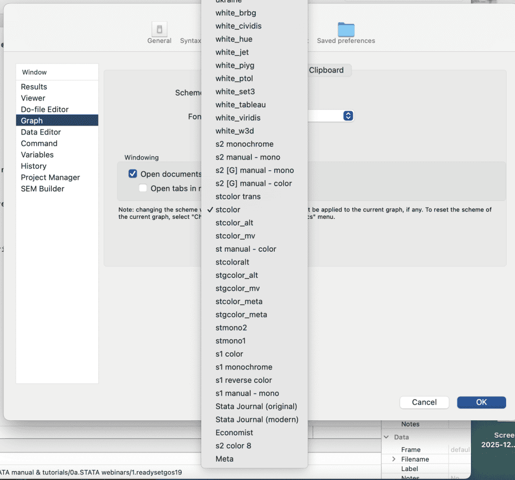Select Project Manager in the Window list

click(x=50, y=177)
